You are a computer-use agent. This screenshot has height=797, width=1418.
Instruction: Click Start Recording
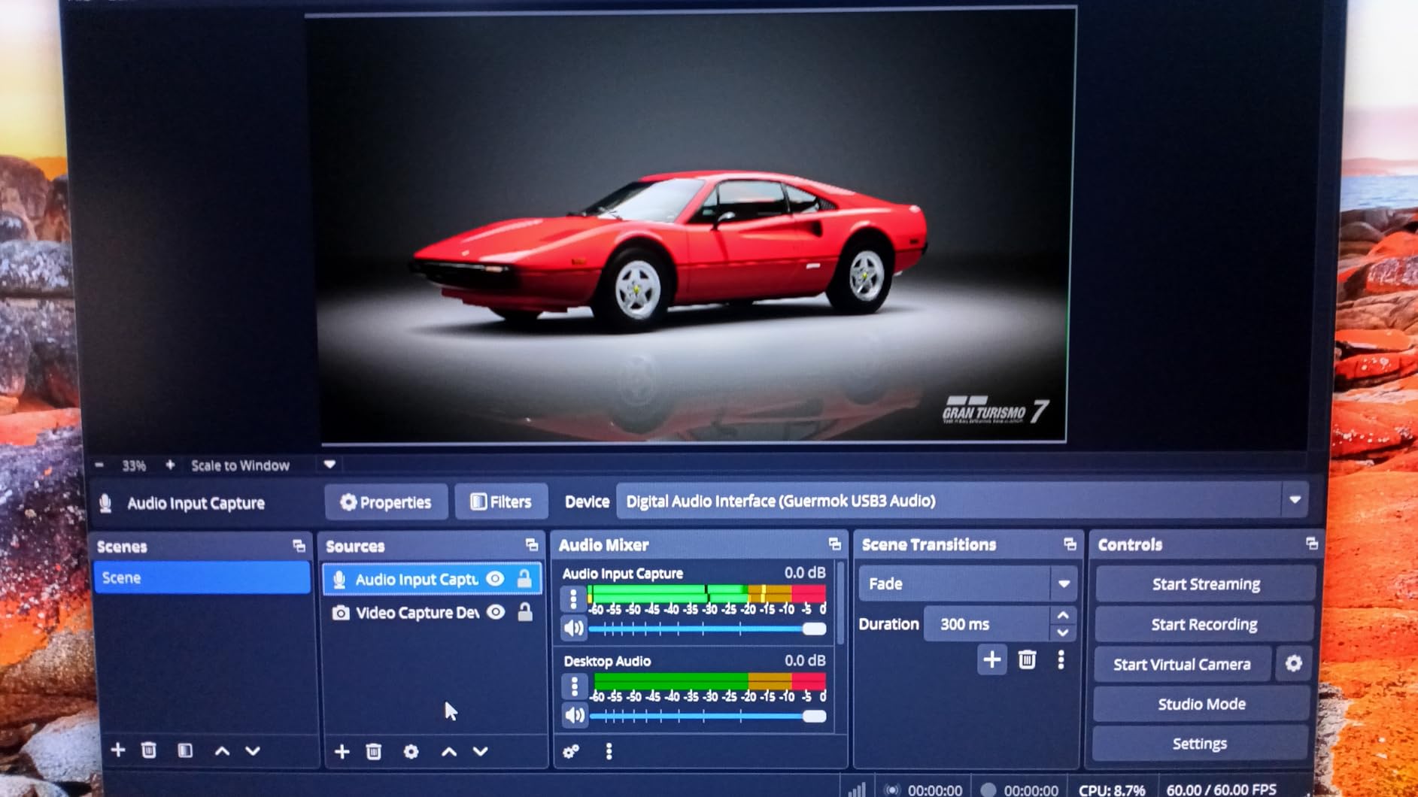(1204, 624)
